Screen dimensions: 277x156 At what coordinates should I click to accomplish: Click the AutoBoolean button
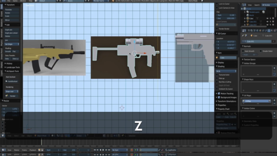[x=12, y=81]
